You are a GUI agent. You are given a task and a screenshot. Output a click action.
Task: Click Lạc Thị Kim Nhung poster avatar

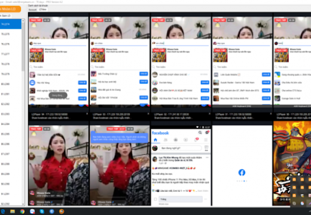tap(155, 159)
